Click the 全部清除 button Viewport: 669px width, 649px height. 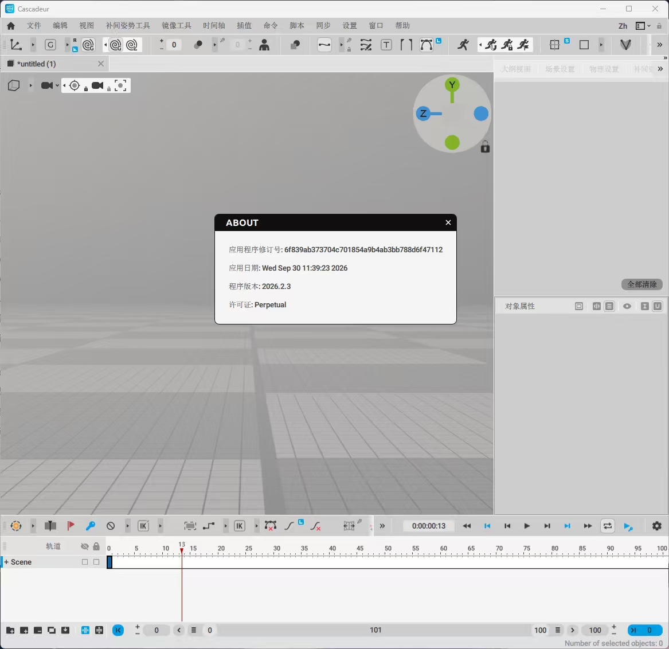pyautogui.click(x=641, y=284)
